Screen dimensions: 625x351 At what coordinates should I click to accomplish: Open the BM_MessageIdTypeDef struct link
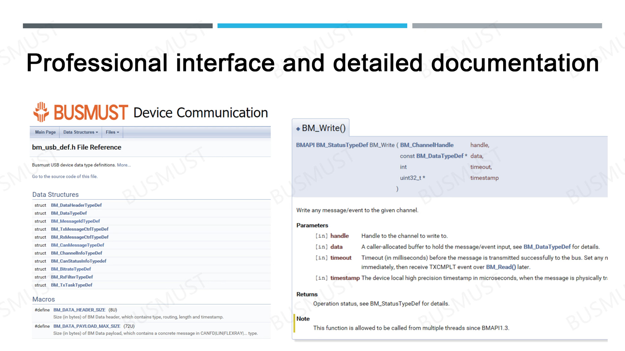[75, 221]
